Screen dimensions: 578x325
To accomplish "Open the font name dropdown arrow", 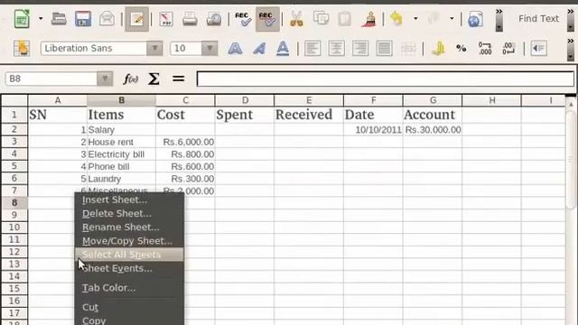I will [x=154, y=48].
